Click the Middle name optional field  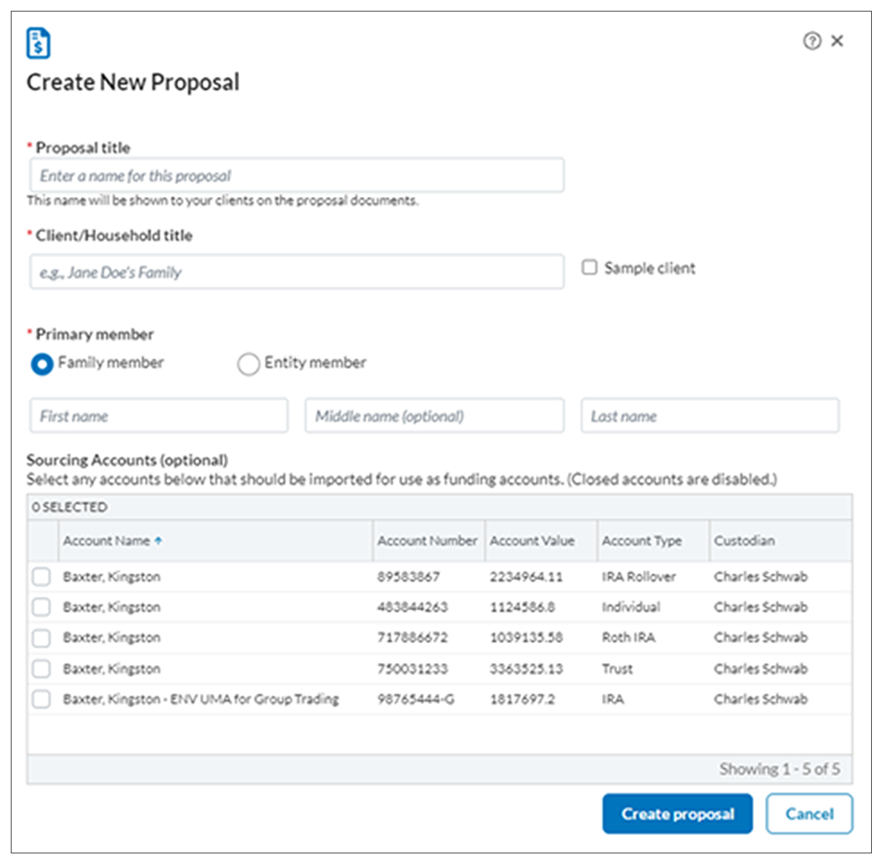coord(434,416)
